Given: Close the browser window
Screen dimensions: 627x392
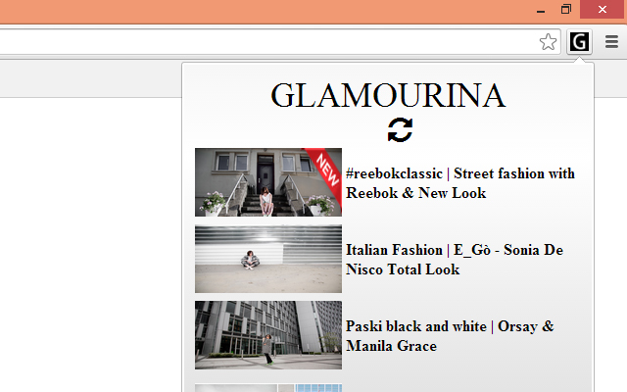Looking at the screenshot, I should 603,9.
